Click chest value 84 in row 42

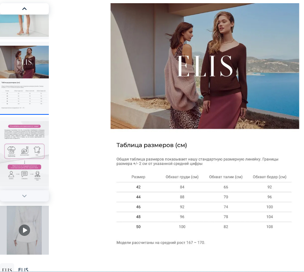pos(182,187)
